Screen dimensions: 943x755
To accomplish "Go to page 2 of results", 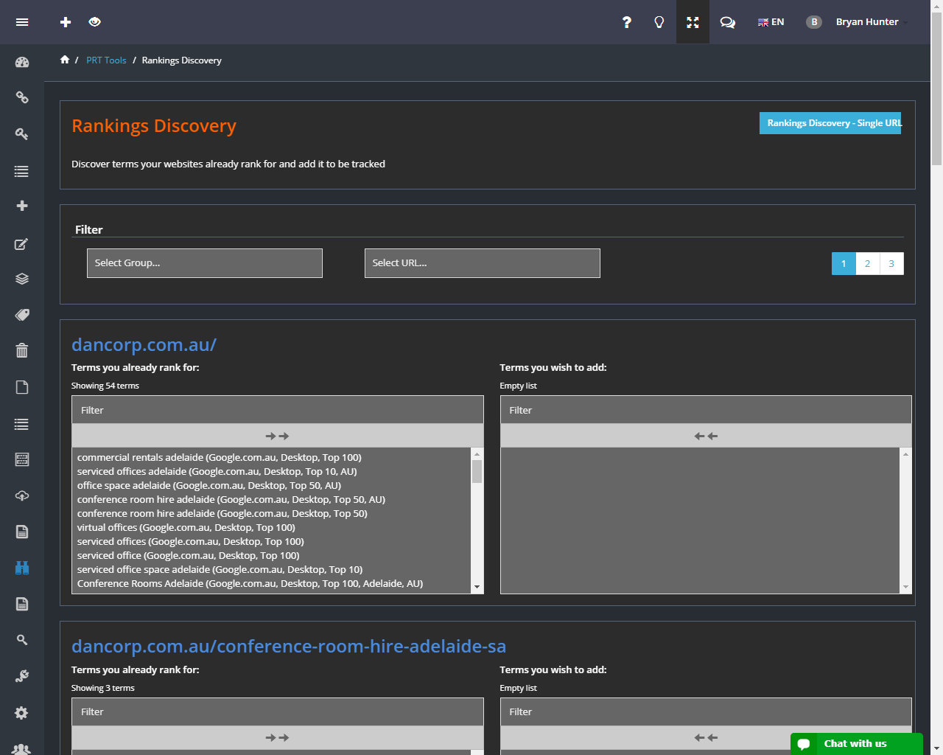I will pos(868,264).
